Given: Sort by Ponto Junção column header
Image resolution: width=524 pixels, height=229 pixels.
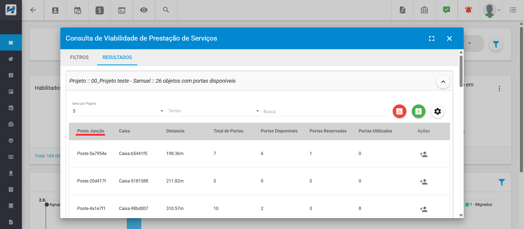Looking at the screenshot, I should 91,131.
